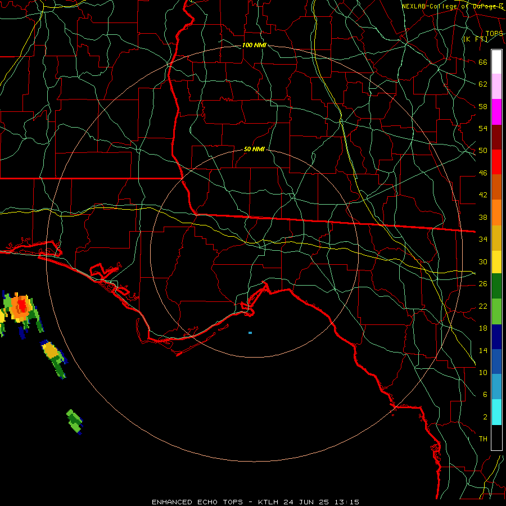Image resolution: width=506 pixels, height=506 pixels.
Task: Pick the bright orange swatch near 38
Action: click(x=496, y=213)
